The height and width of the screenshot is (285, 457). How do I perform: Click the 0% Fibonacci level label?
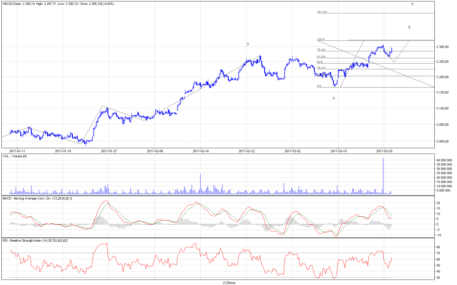319,86
